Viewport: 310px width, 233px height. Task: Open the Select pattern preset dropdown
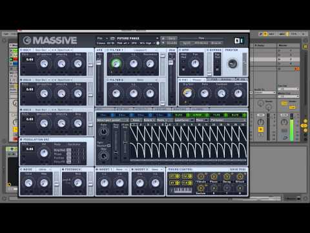(113, 120)
